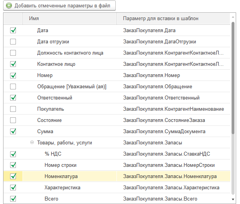Click green plus icon on add button
The width and height of the screenshot is (240, 204).
pyautogui.click(x=9, y=6)
